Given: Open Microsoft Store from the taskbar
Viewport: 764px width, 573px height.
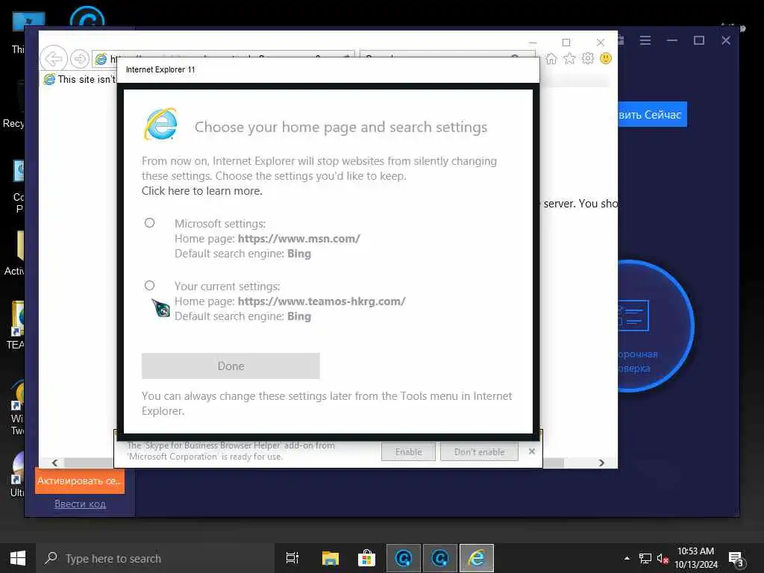Looking at the screenshot, I should pos(366,558).
